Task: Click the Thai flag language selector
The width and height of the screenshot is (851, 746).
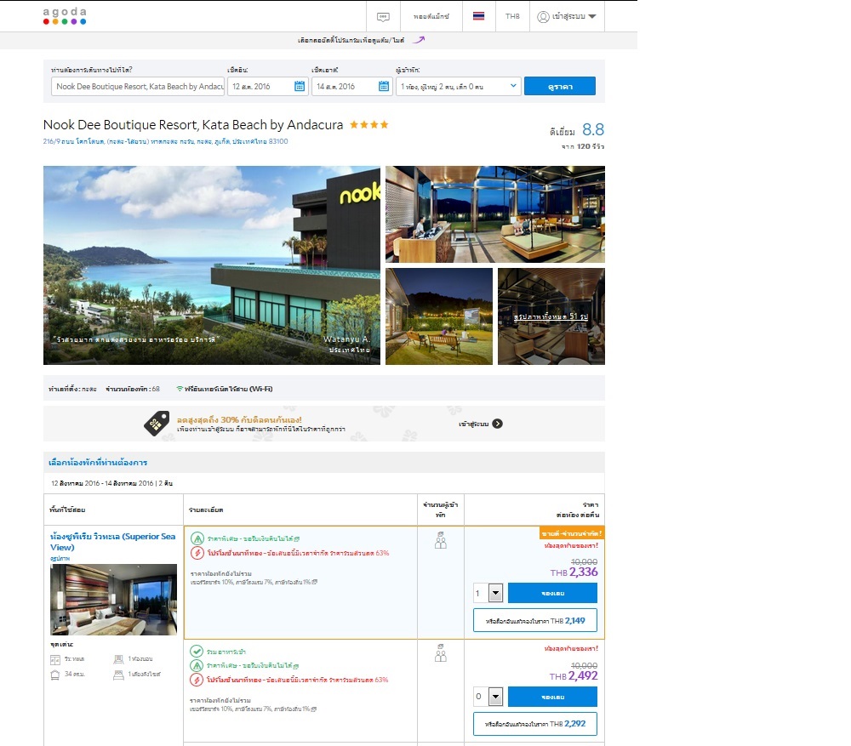Action: [x=478, y=16]
